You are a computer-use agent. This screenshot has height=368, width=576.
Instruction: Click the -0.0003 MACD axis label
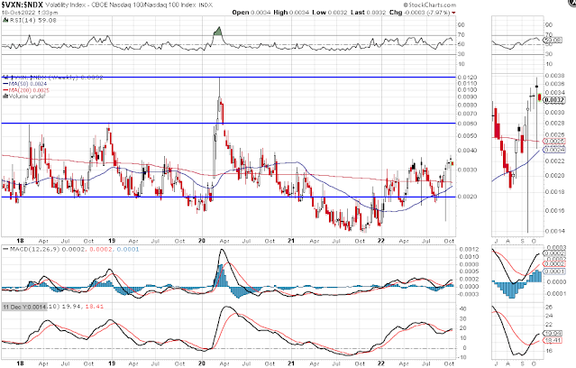pos(468,294)
